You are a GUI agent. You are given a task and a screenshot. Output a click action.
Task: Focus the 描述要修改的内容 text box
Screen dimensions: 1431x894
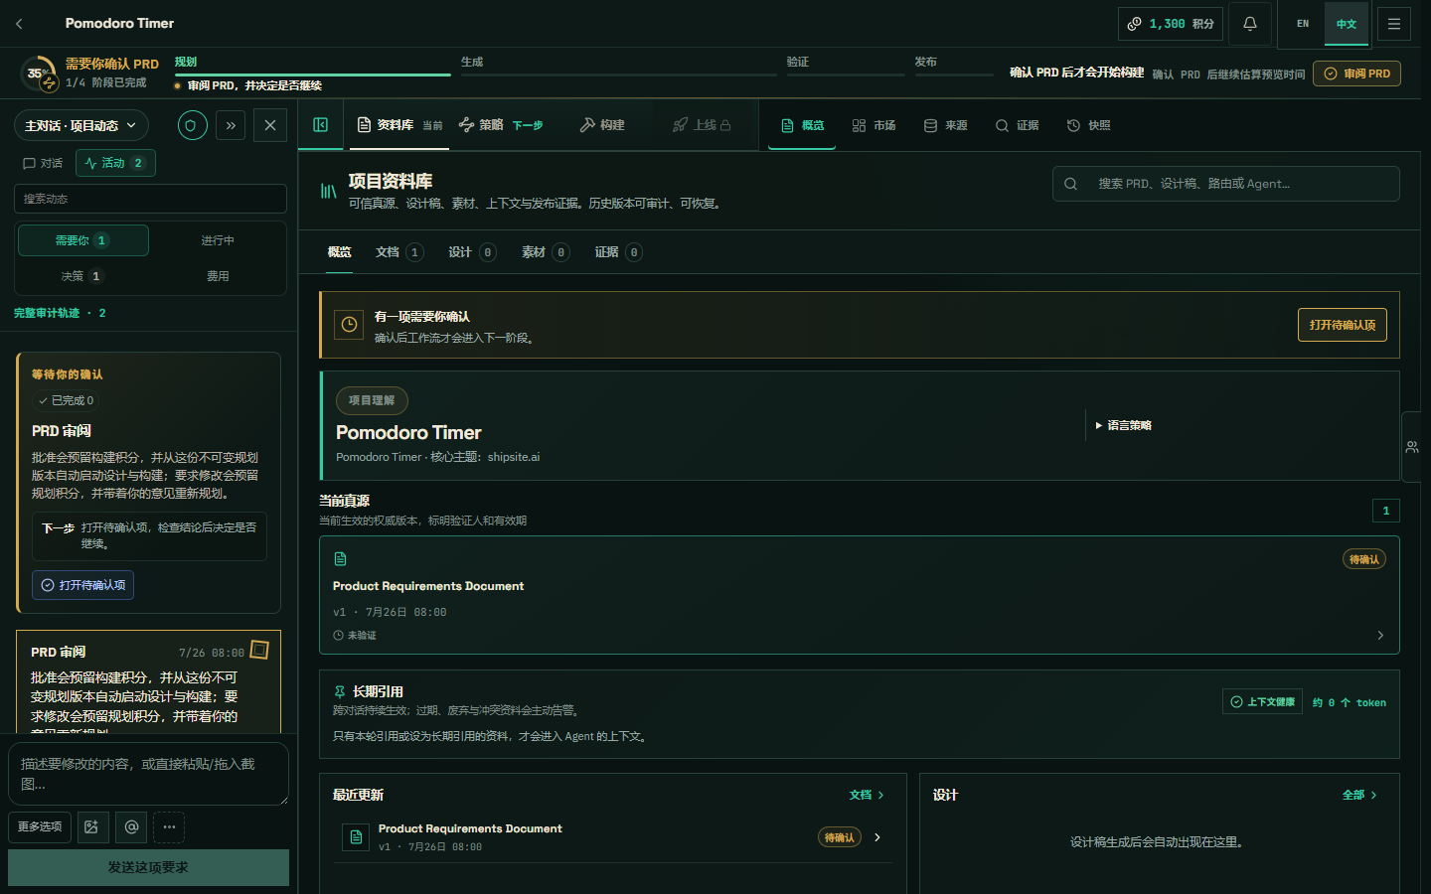149,774
